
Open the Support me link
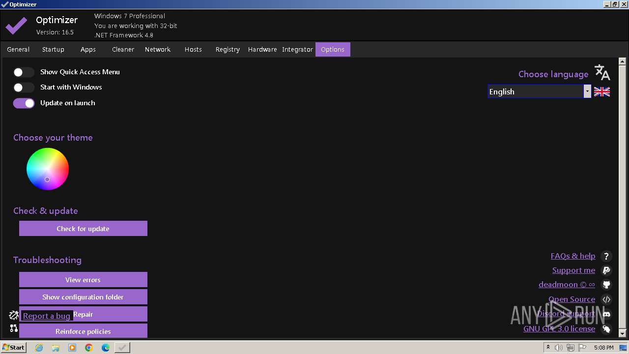pyautogui.click(x=573, y=270)
